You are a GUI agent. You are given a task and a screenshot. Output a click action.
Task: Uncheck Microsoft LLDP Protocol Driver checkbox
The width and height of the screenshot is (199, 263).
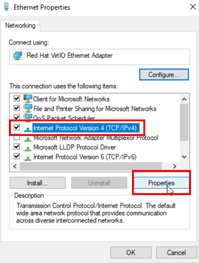pyautogui.click(x=17, y=146)
